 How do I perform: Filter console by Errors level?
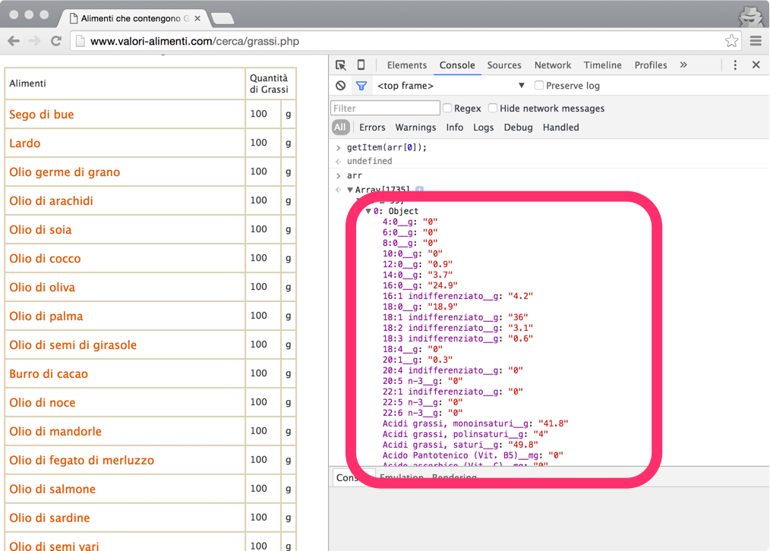click(372, 128)
